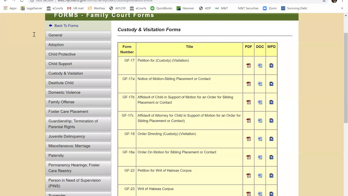The width and height of the screenshot is (348, 196).
Task: Download GF-17c Affidavit of Attorney PDF
Action: tap(248, 120)
